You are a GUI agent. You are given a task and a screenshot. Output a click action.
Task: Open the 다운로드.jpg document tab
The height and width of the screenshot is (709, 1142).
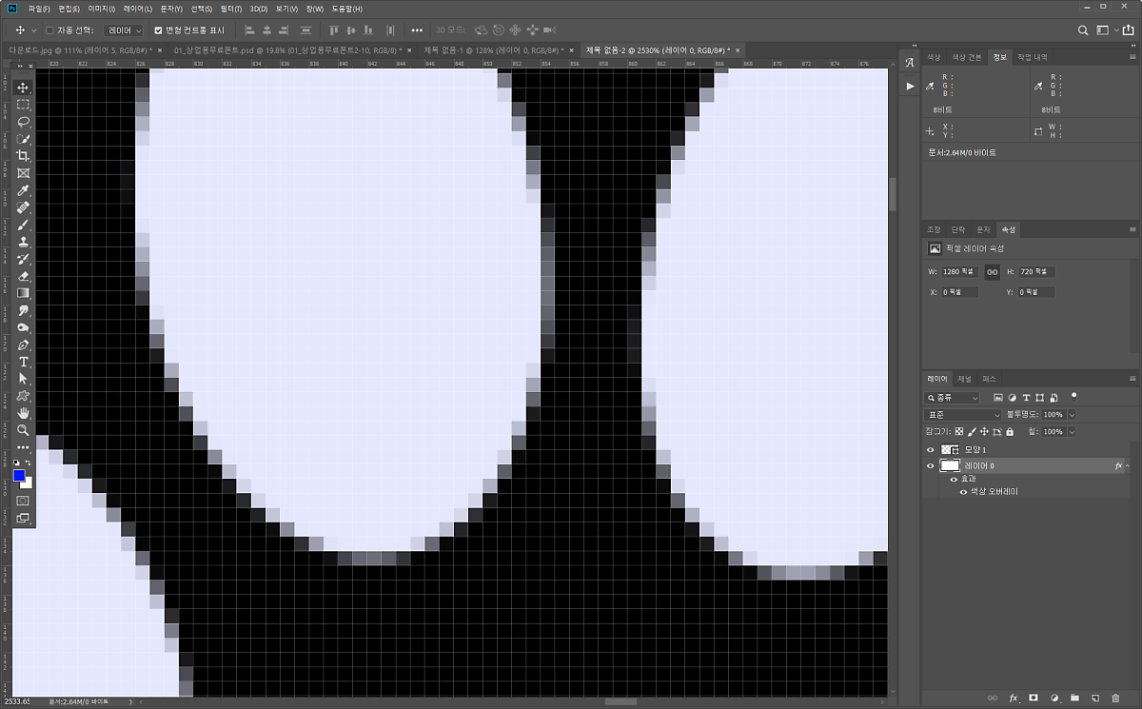pos(76,49)
